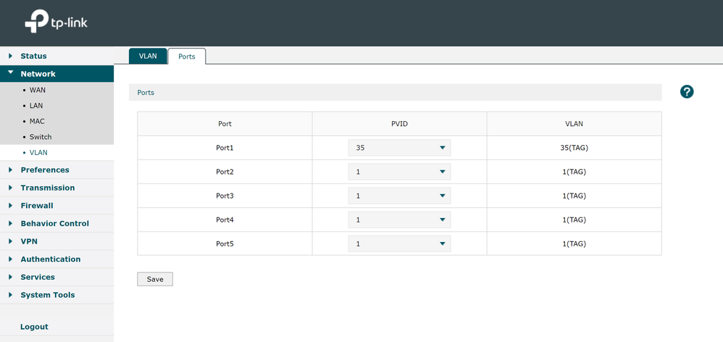Image resolution: width=723 pixels, height=342 pixels.
Task: Open the Port5 PVID dropdown
Action: point(399,244)
